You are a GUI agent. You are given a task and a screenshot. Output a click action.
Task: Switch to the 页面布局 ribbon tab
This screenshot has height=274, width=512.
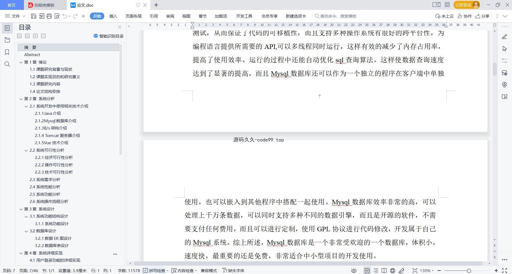(133, 16)
